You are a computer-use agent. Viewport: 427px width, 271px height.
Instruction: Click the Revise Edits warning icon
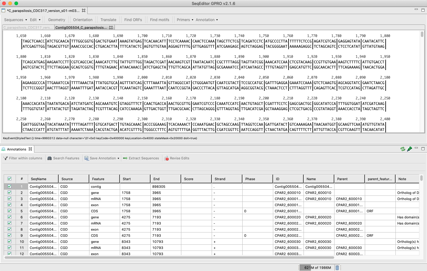(x=167, y=158)
